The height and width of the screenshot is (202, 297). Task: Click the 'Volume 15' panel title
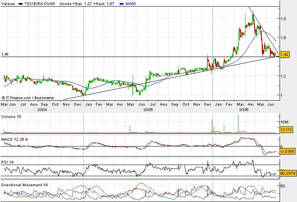11,116
